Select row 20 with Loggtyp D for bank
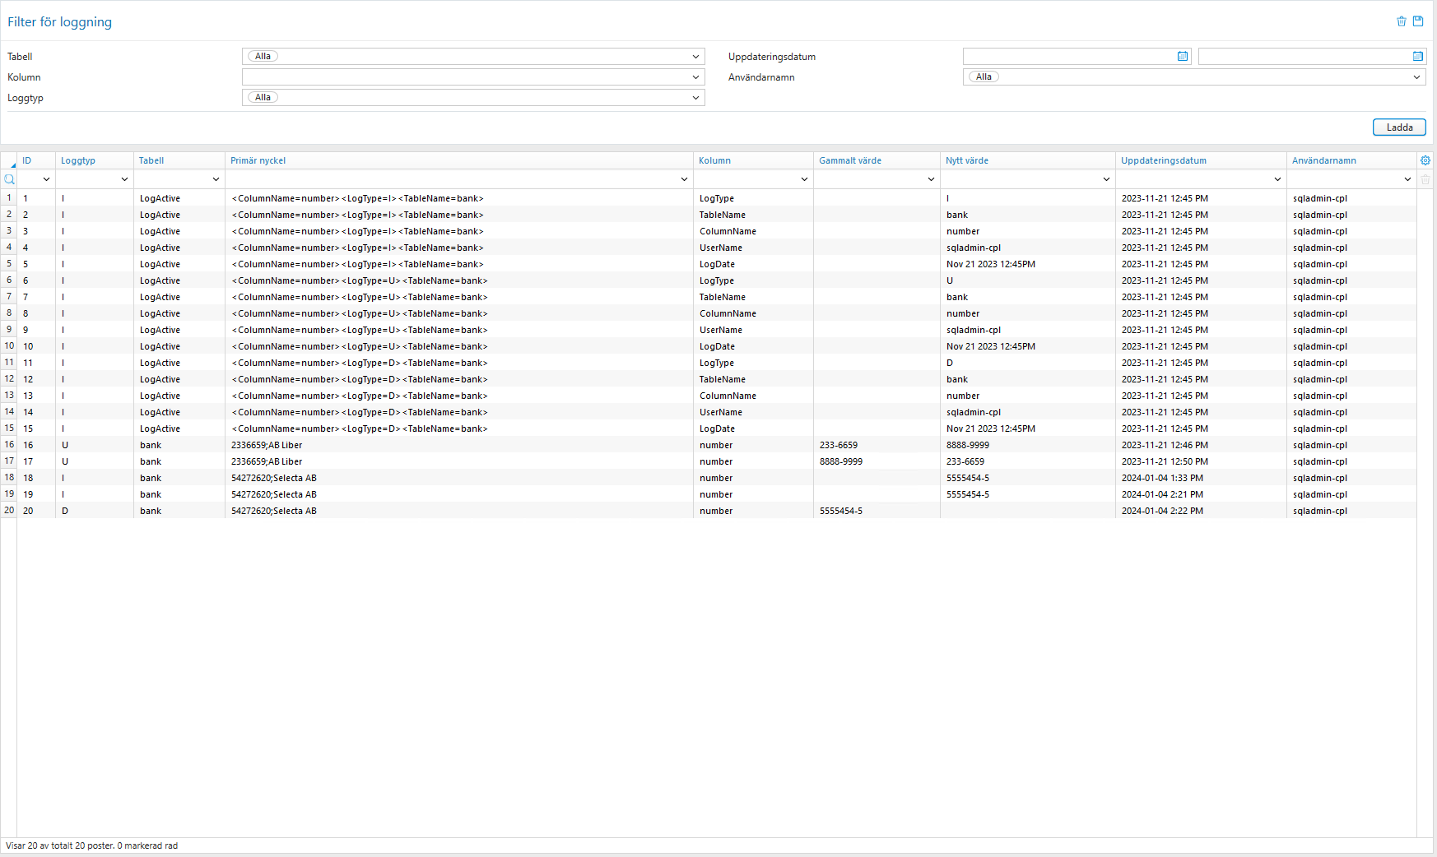Screen dimensions: 1437x857 329,510
